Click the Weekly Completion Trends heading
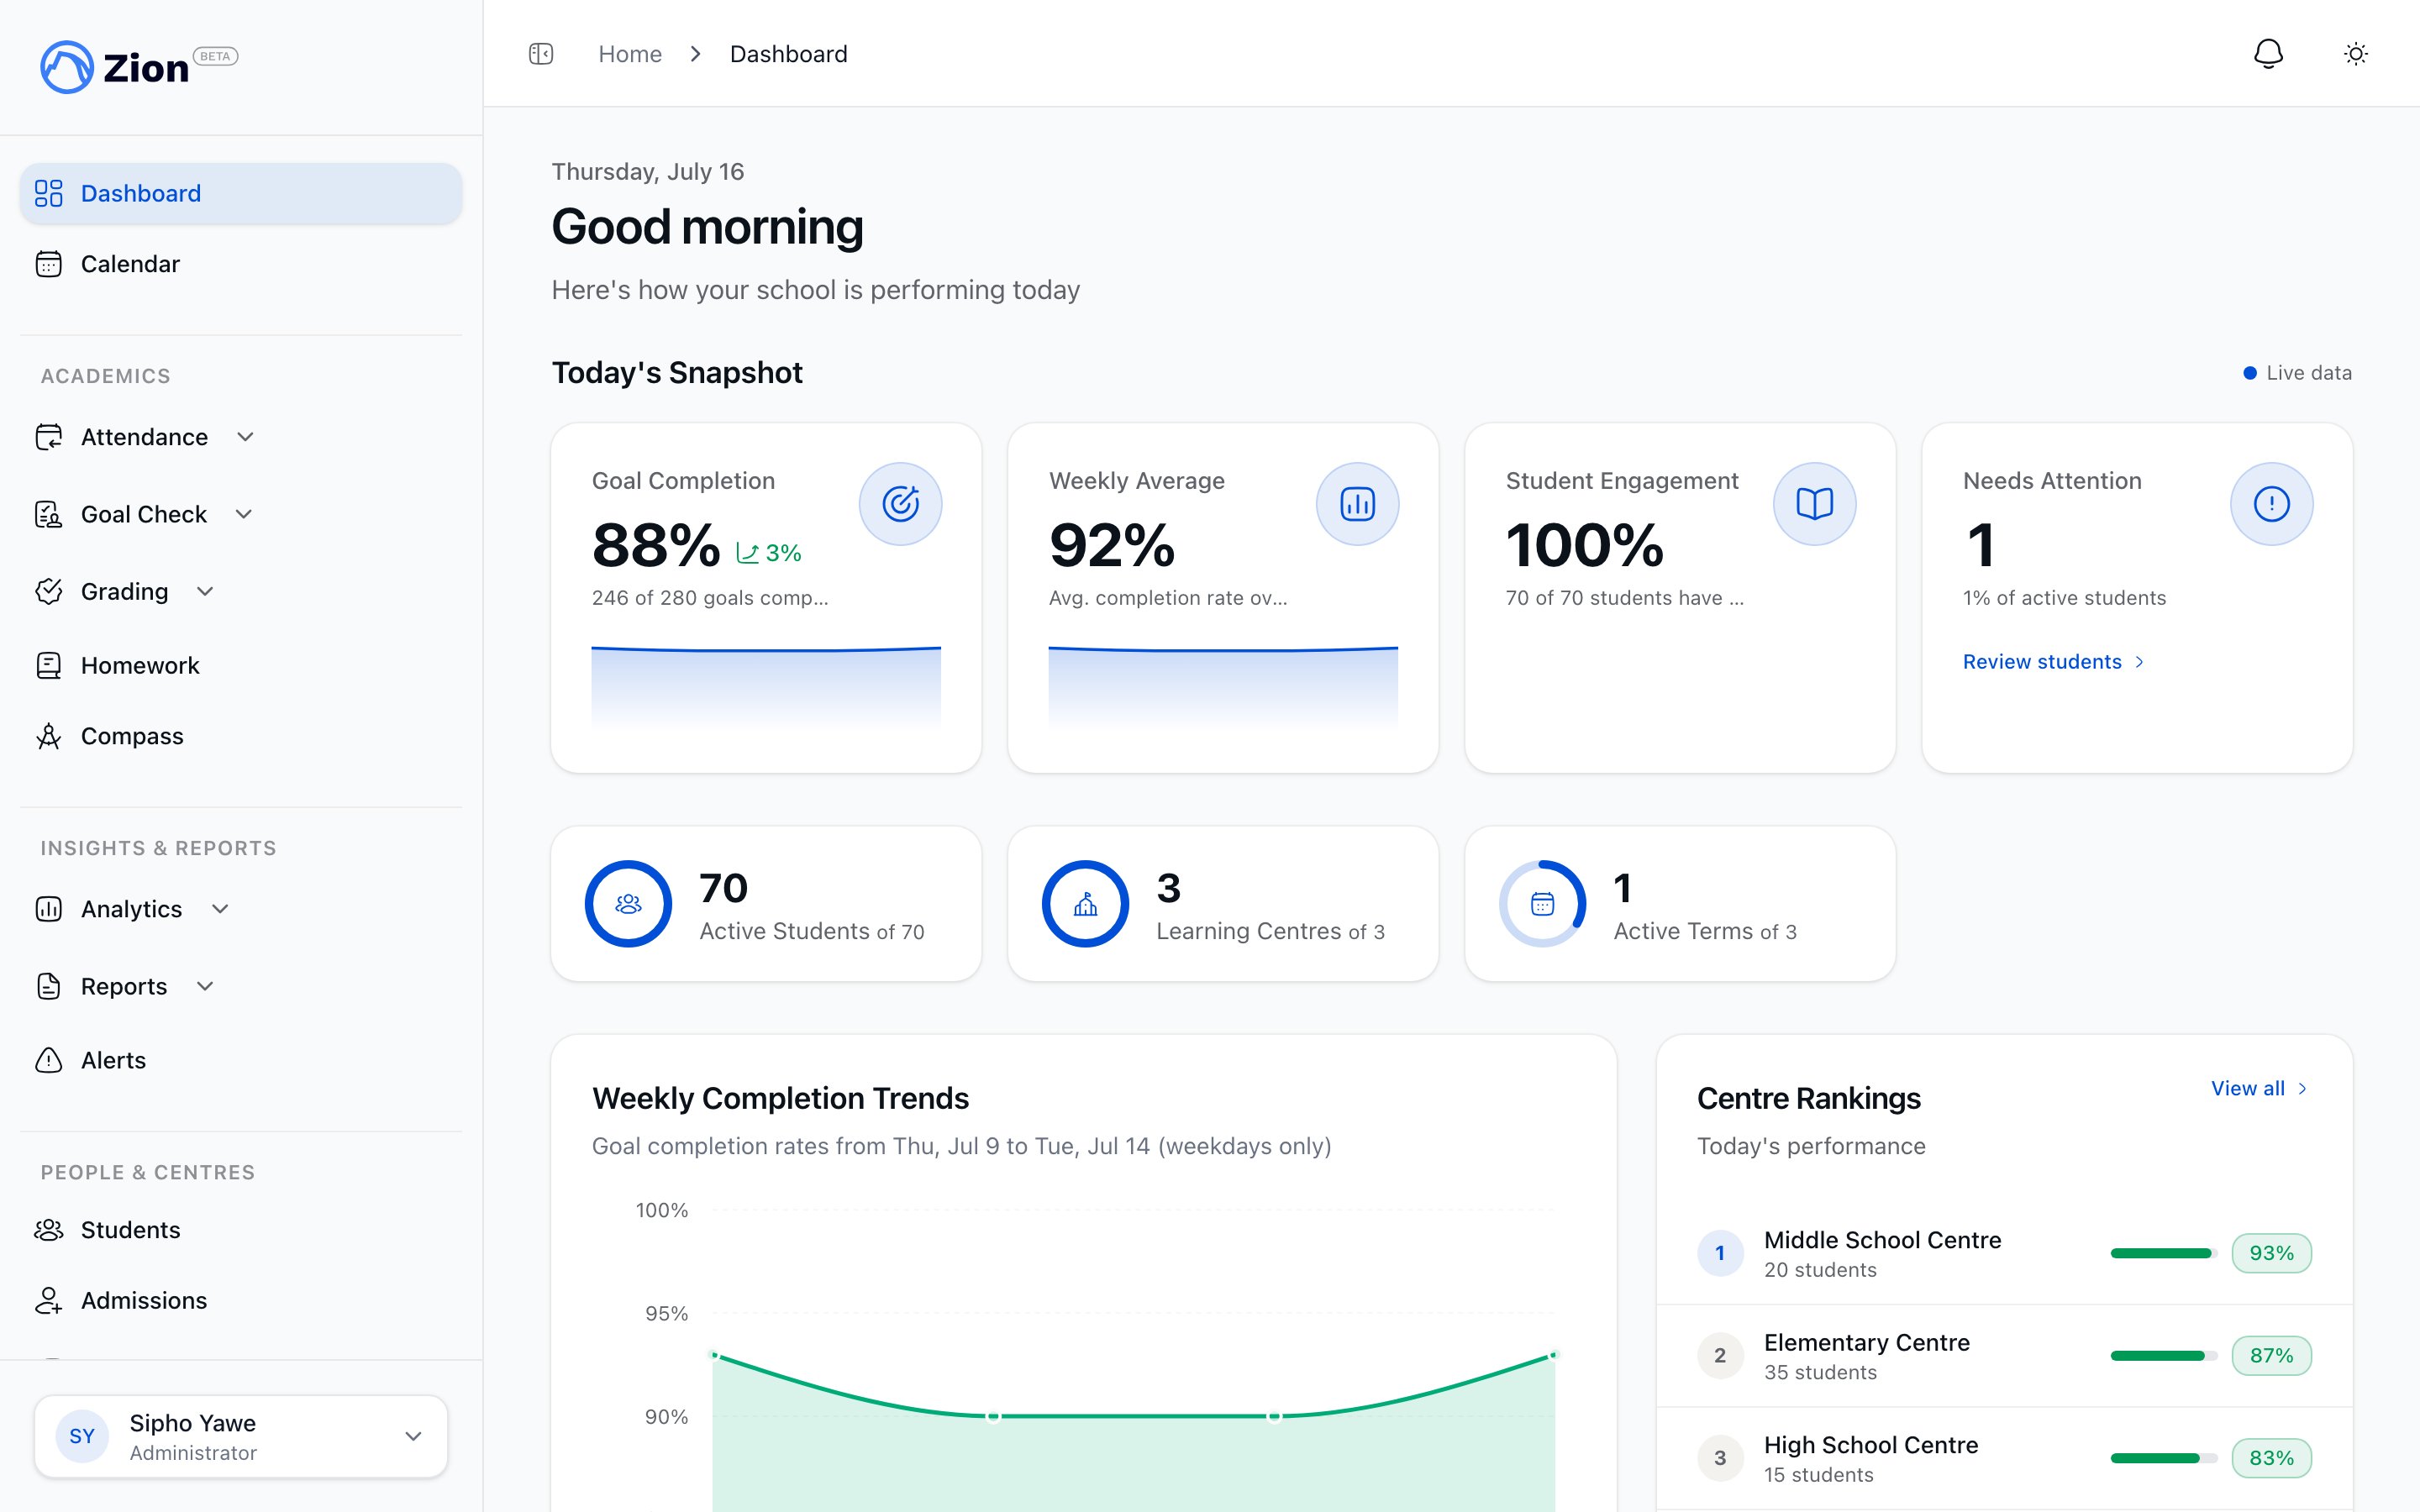This screenshot has width=2420, height=1512. (780, 1098)
